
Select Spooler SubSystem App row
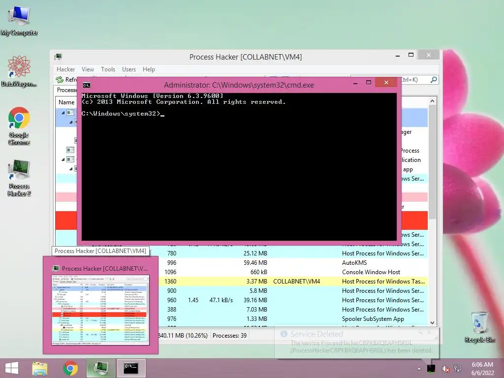click(x=293, y=319)
